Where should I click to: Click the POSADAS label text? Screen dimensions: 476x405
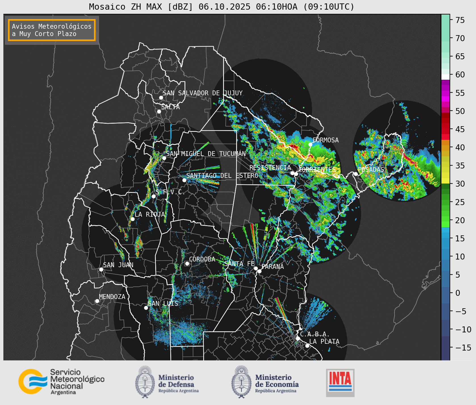[371, 170]
